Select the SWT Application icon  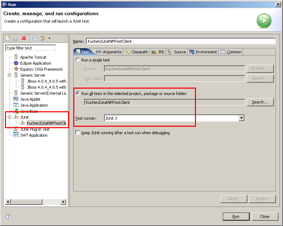point(16,135)
